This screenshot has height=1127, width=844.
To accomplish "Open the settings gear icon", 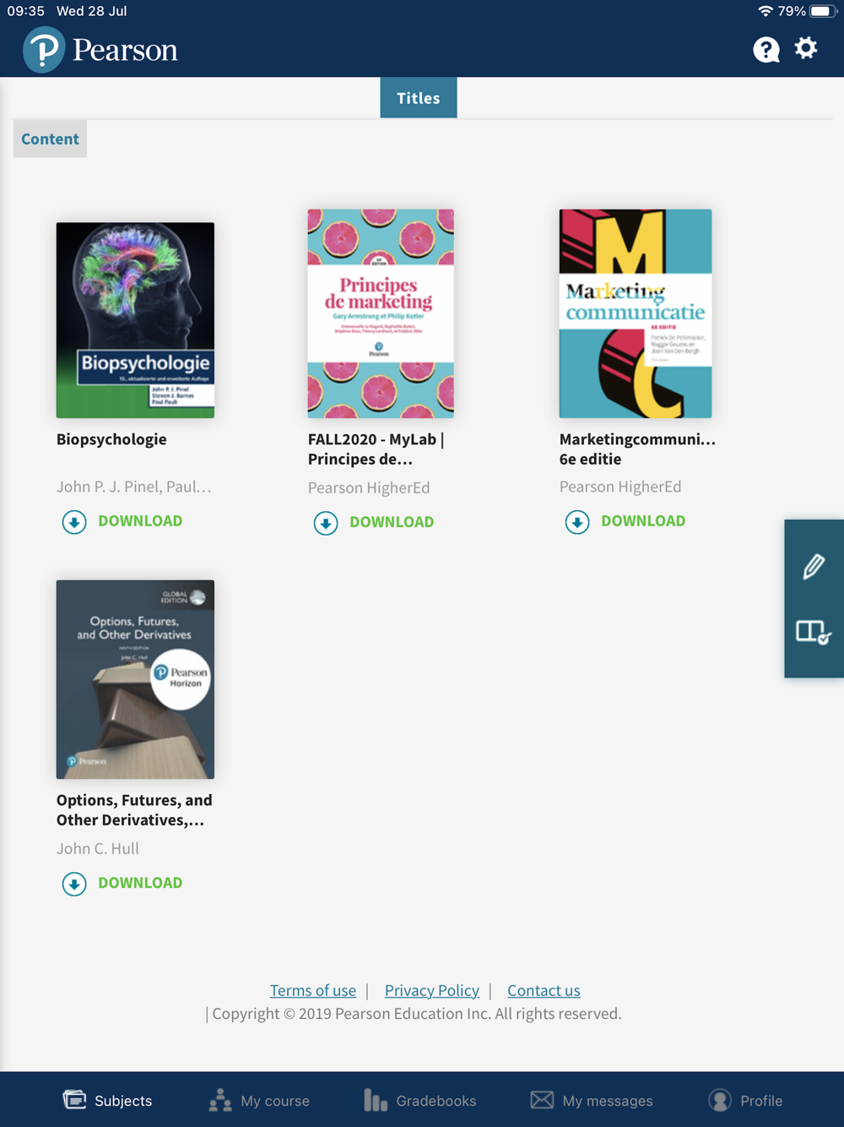I will [806, 48].
